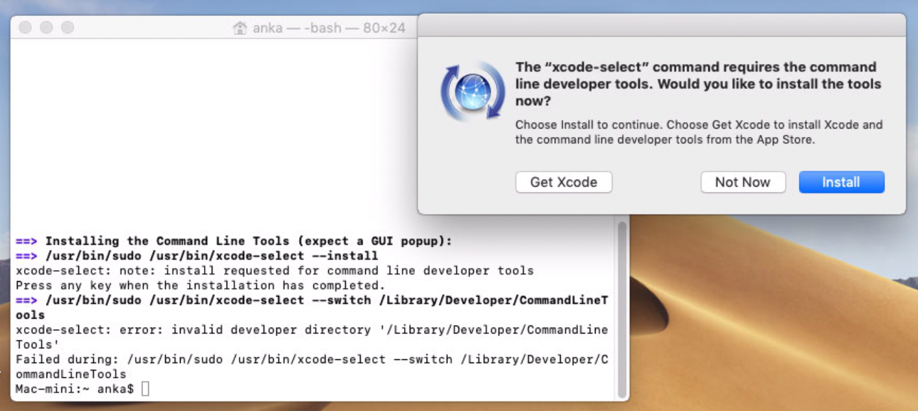Click the Install button
This screenshot has height=411, width=918.
[841, 182]
